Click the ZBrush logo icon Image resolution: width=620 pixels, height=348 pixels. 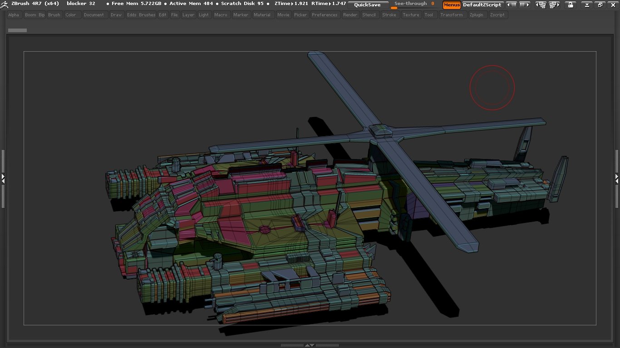[x=5, y=5]
